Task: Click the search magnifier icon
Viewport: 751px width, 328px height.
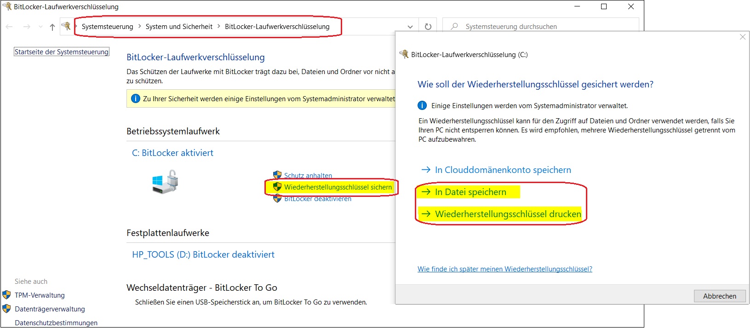Action: click(454, 27)
